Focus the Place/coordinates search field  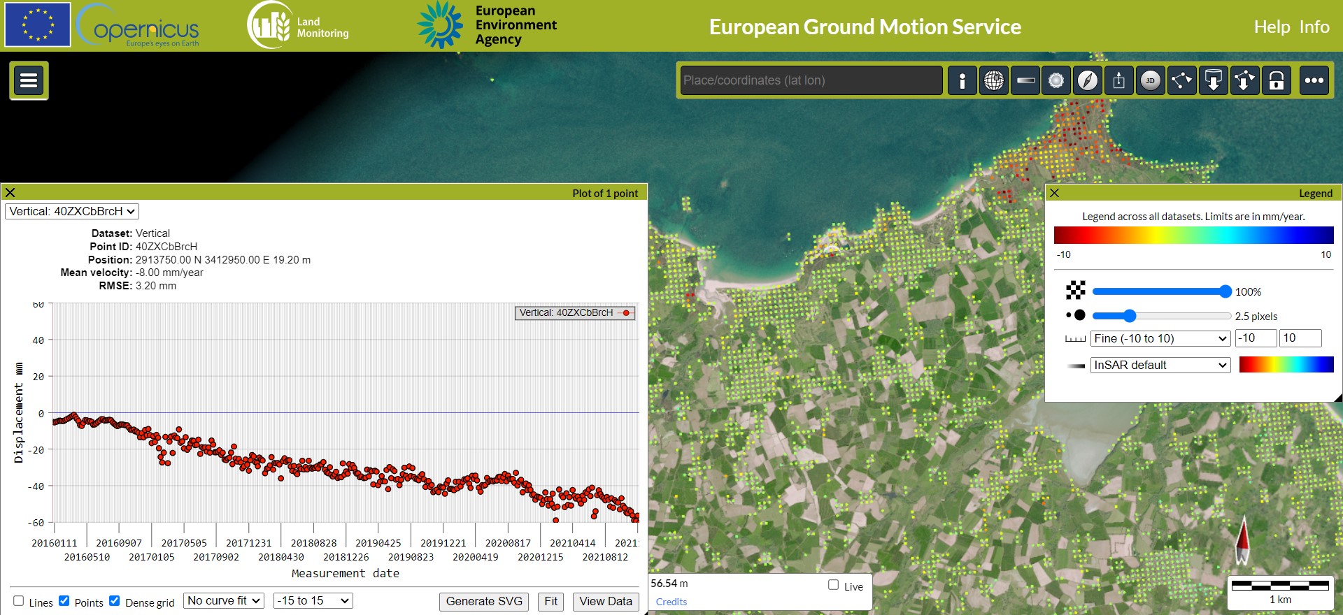(x=811, y=80)
